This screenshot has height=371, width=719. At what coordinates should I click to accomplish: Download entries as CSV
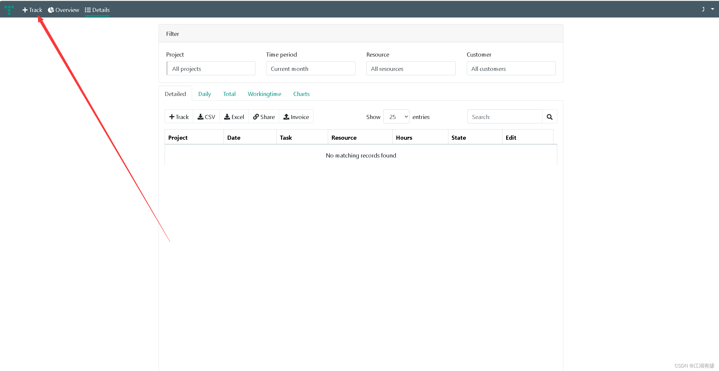(206, 117)
